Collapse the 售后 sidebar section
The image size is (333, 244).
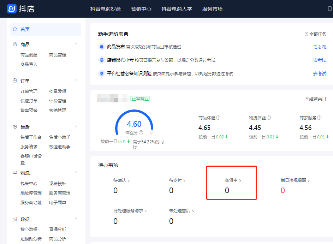pos(76,126)
